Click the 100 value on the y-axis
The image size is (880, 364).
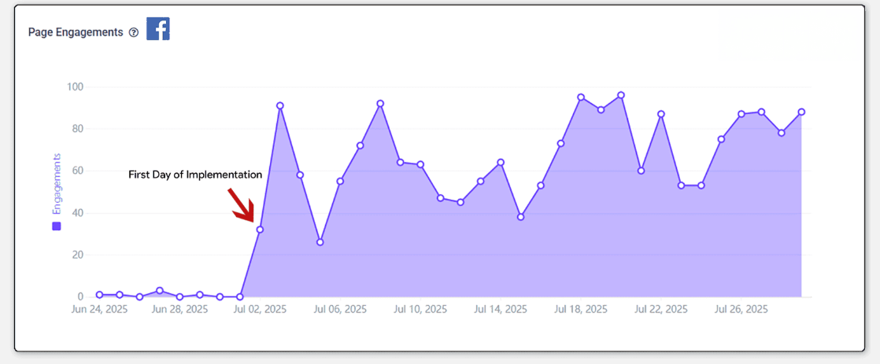point(73,86)
